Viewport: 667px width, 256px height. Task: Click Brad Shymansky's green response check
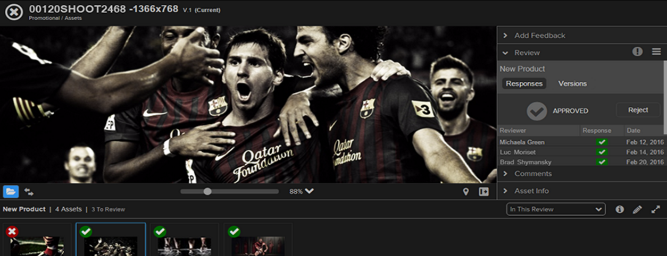602,162
